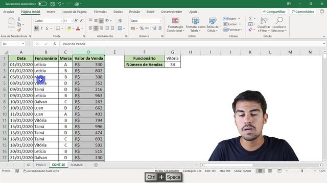Image resolution: width=327 pixels, height=183 pixels.
Task: Open the Fonte dialog launcher
Action: coord(84,36)
